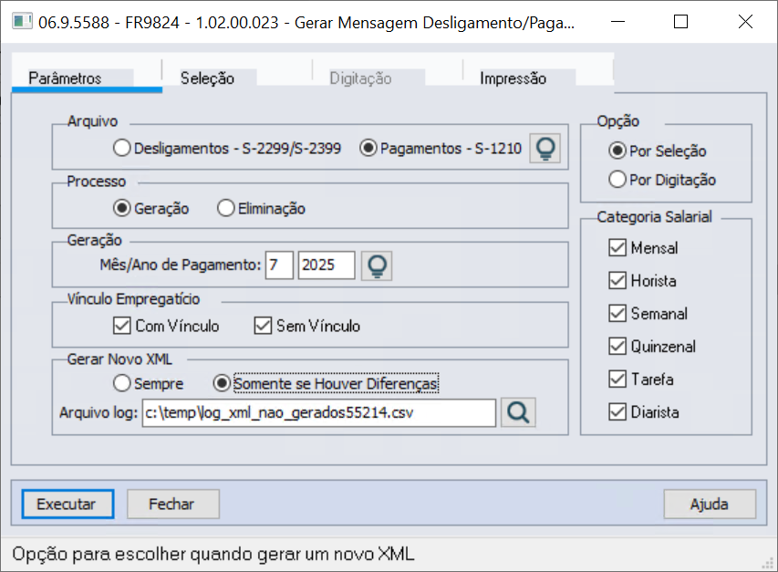Screen dimensions: 778x572
Task: Click the Fechar button
Action: 172,504
